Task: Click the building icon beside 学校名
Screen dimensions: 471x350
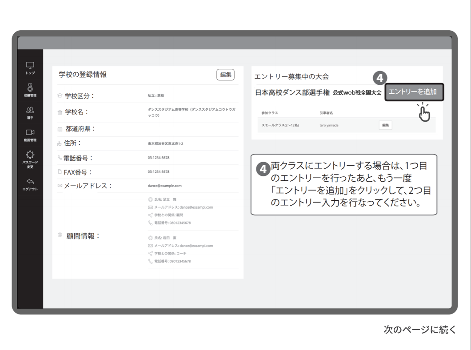Action: click(x=60, y=112)
